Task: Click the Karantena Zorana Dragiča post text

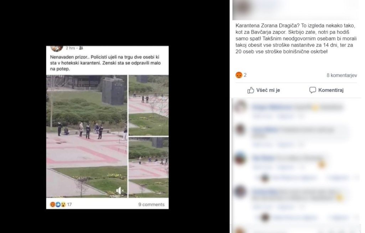Action: click(x=296, y=38)
